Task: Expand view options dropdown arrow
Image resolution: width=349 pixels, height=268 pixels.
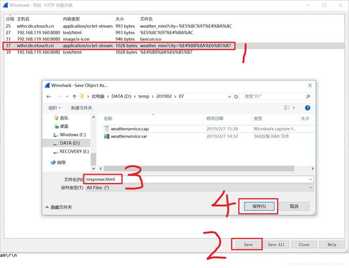Action: click(x=294, y=108)
